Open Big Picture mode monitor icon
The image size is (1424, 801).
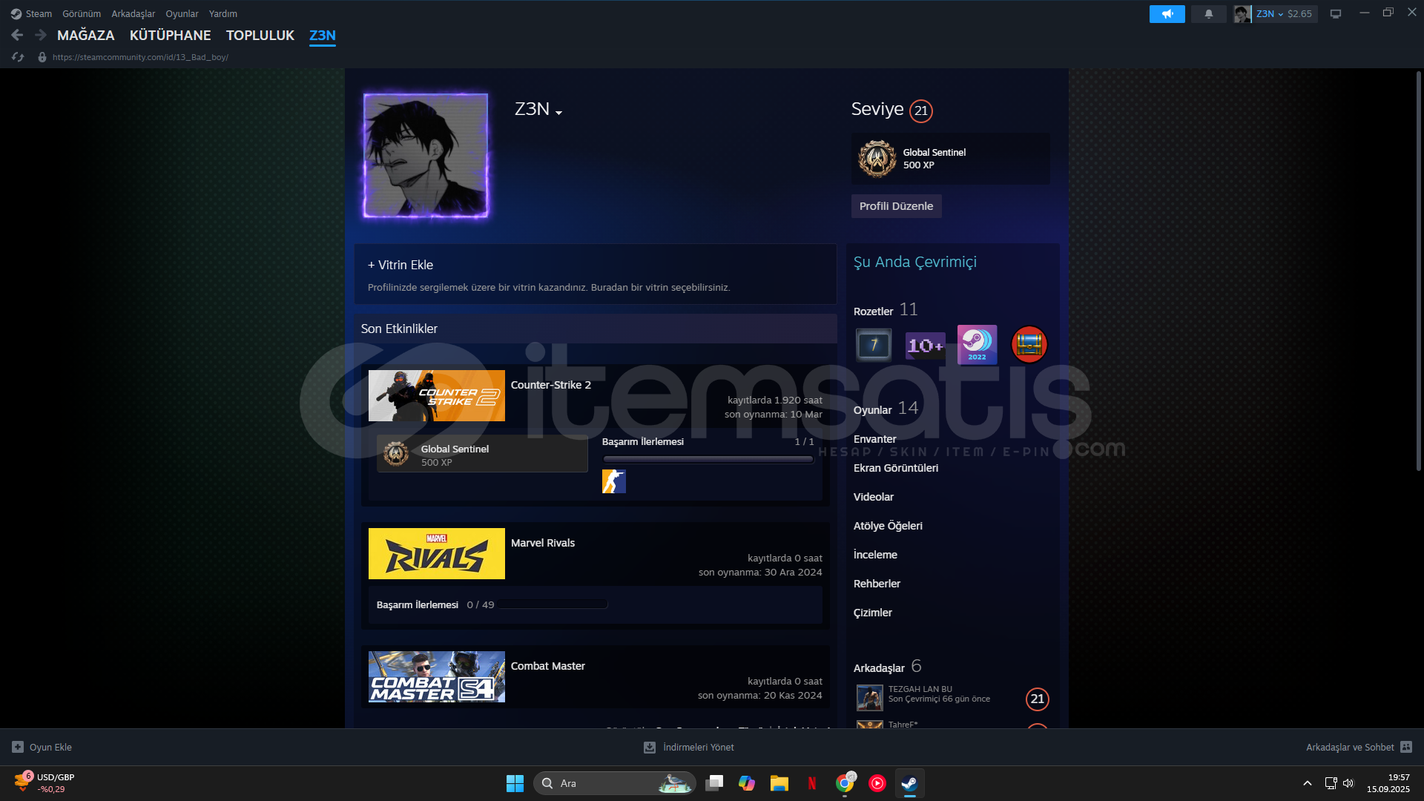1336,13
